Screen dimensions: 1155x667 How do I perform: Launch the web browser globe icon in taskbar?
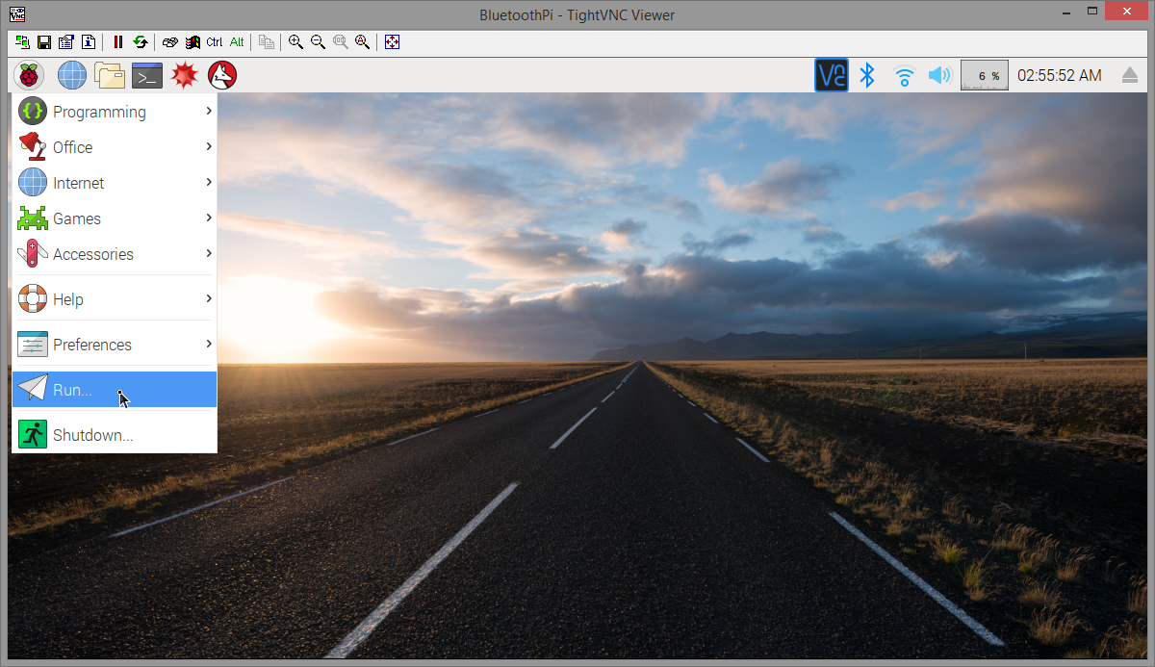point(72,75)
